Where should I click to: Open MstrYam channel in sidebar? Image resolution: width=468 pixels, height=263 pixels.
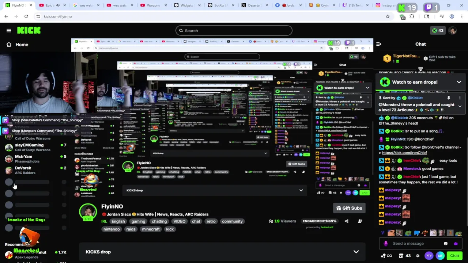point(35,159)
